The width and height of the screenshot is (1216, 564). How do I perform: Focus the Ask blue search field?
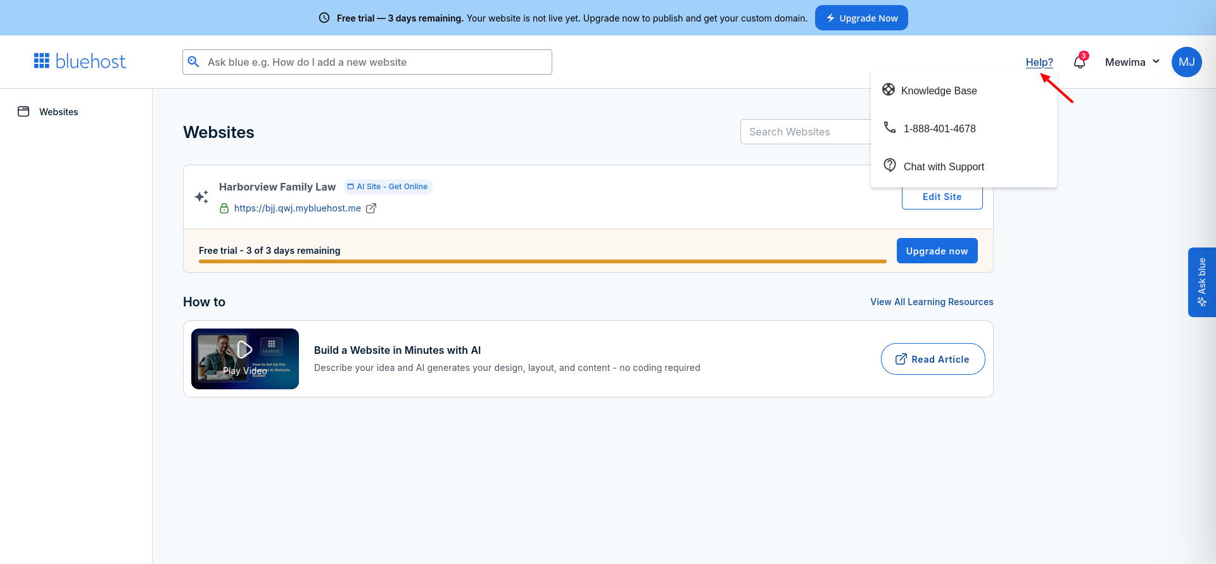pos(367,62)
